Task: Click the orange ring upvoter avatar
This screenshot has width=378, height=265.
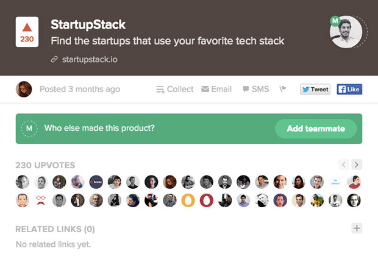Action: click(x=188, y=200)
